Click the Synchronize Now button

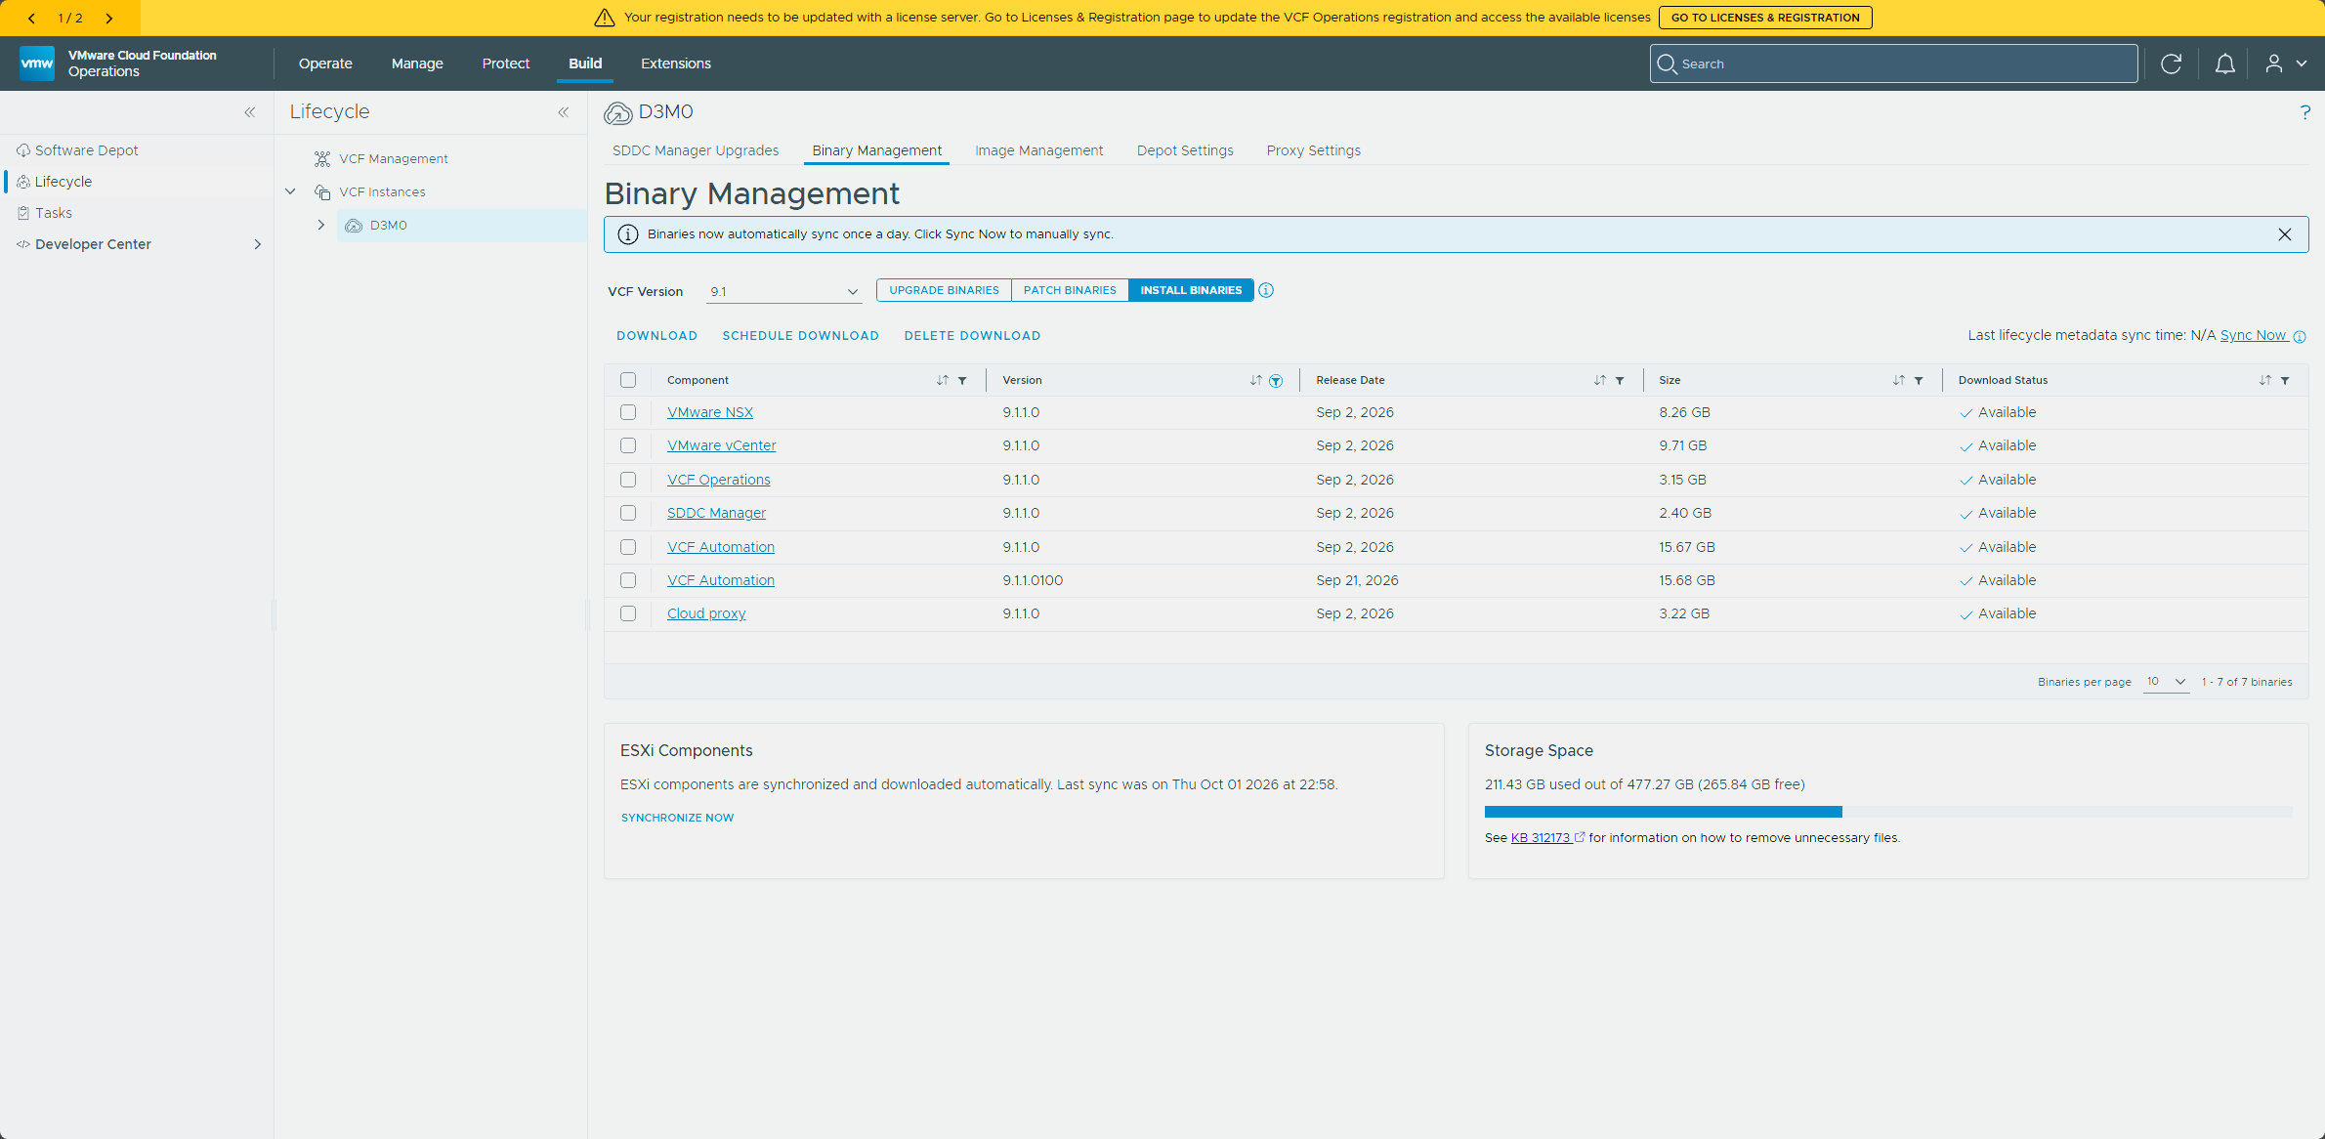[x=677, y=818]
